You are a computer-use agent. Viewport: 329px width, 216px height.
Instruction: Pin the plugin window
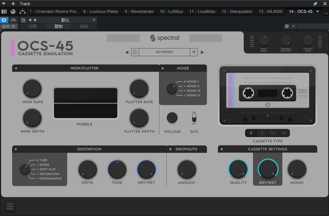coord(315,4)
